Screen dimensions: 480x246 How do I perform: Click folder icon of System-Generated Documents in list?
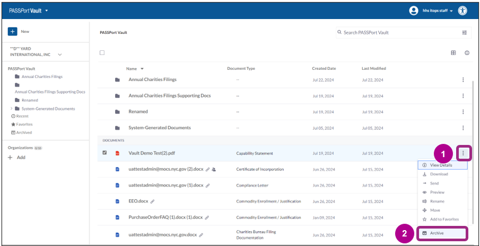[x=117, y=127]
